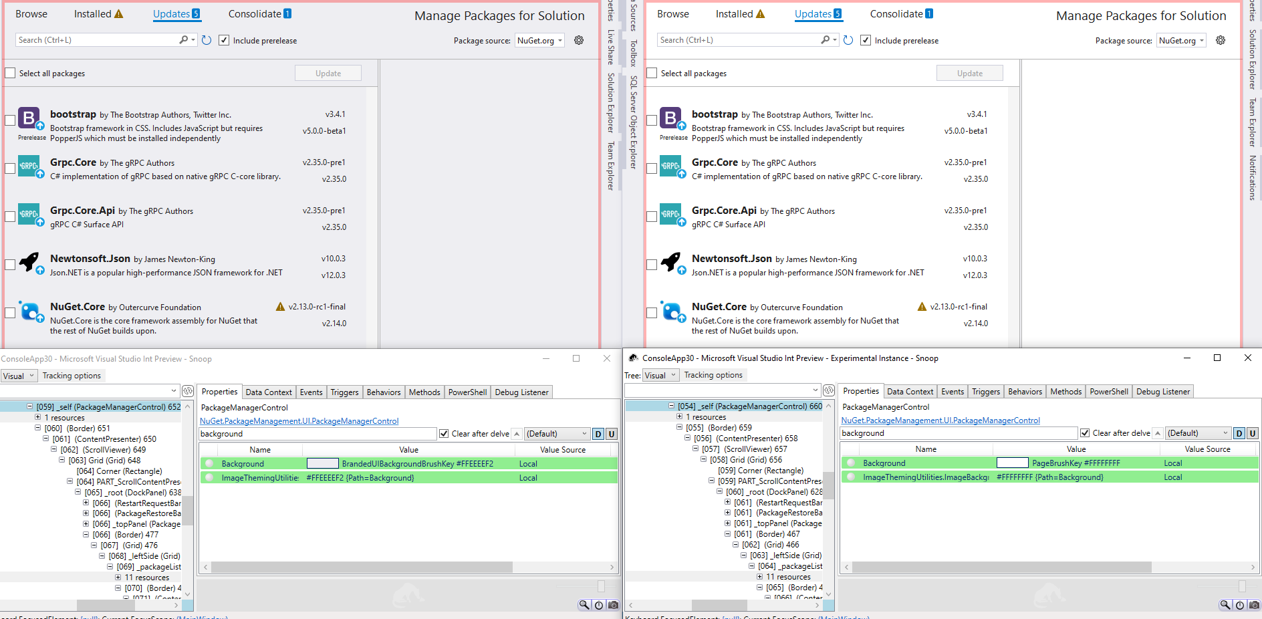Check Select all packages in right panel
The height and width of the screenshot is (619, 1262).
point(652,73)
